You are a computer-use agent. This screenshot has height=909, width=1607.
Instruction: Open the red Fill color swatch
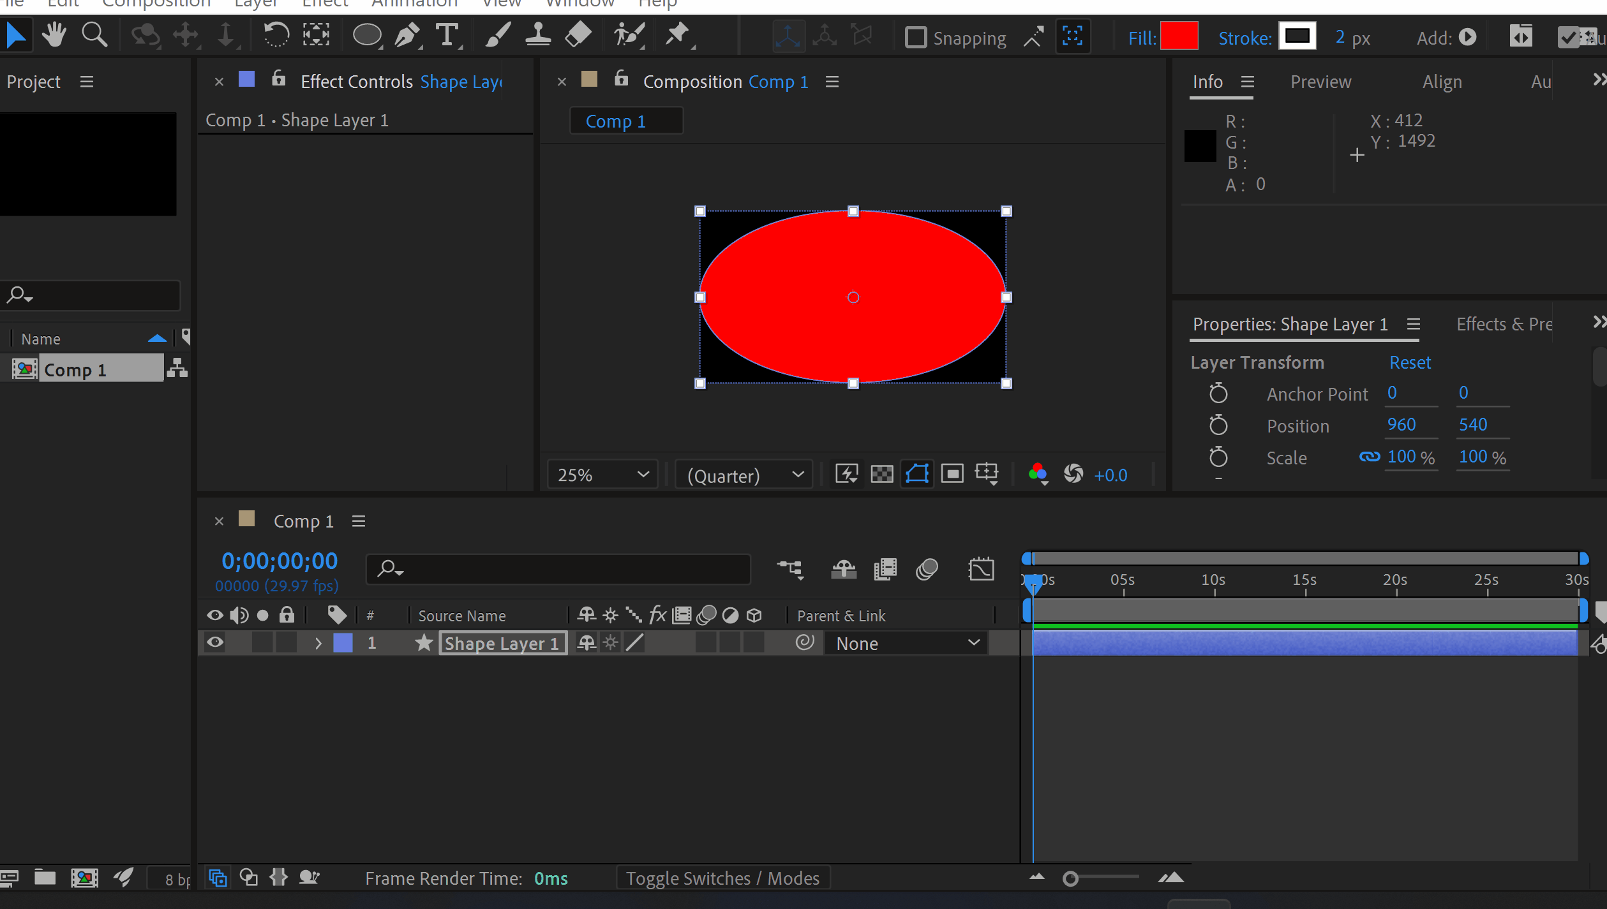[x=1179, y=37]
